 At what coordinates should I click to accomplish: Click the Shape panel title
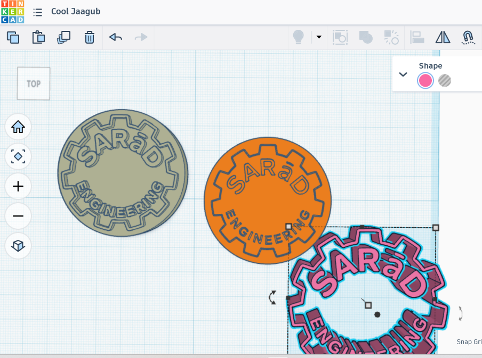click(x=430, y=65)
